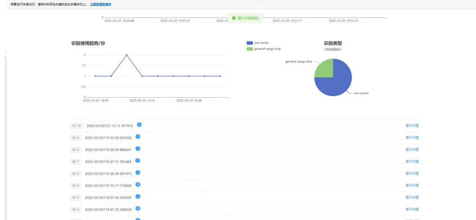Click the trend chart axis label '2025-03-05 19:15'
This screenshot has height=220, width=476.
pos(142,101)
